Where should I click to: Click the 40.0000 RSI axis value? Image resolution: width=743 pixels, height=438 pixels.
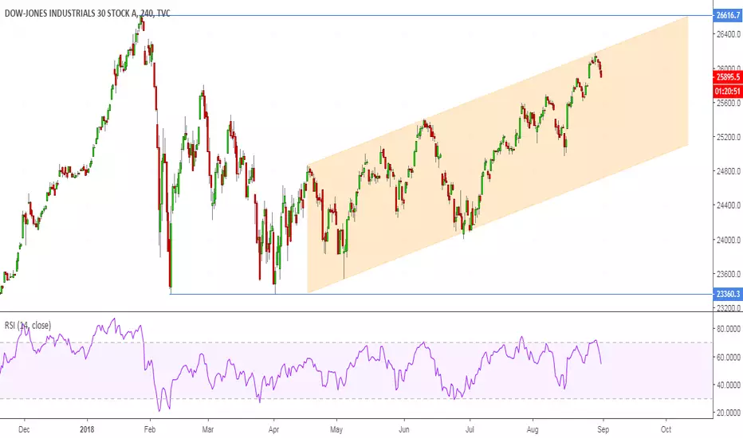pyautogui.click(x=729, y=385)
